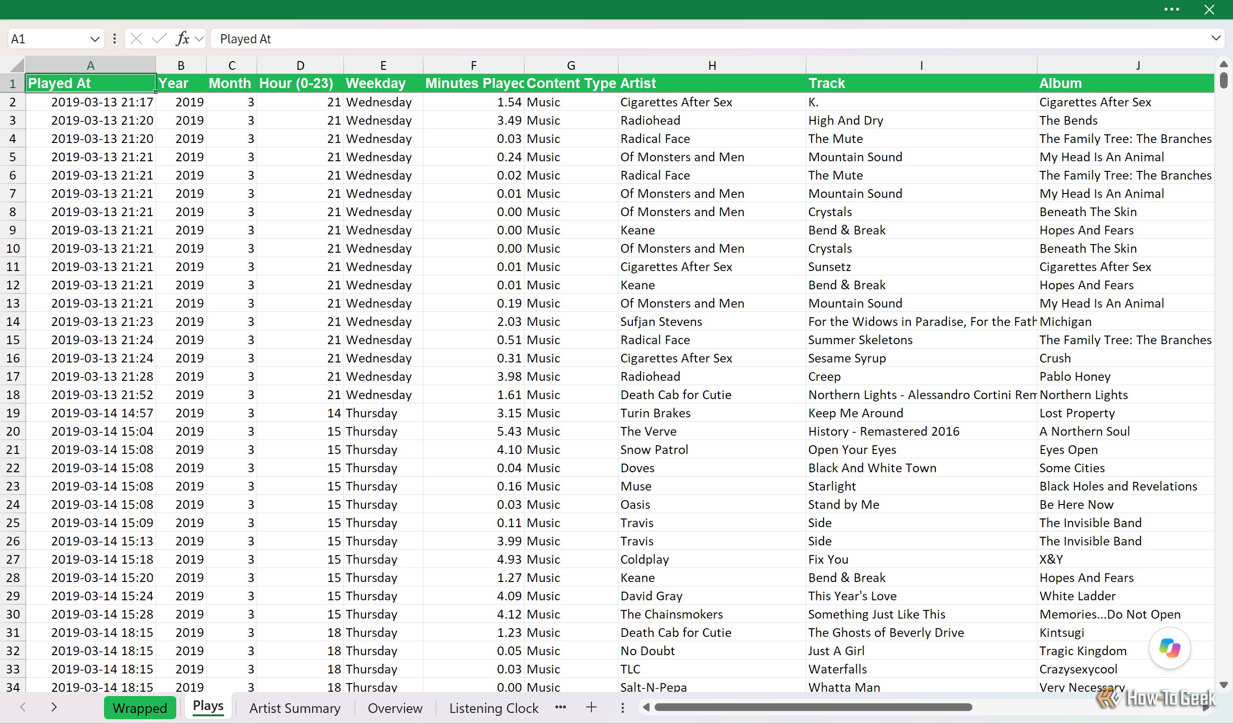Click the Artist header cell
The width and height of the screenshot is (1233, 724).
click(712, 83)
